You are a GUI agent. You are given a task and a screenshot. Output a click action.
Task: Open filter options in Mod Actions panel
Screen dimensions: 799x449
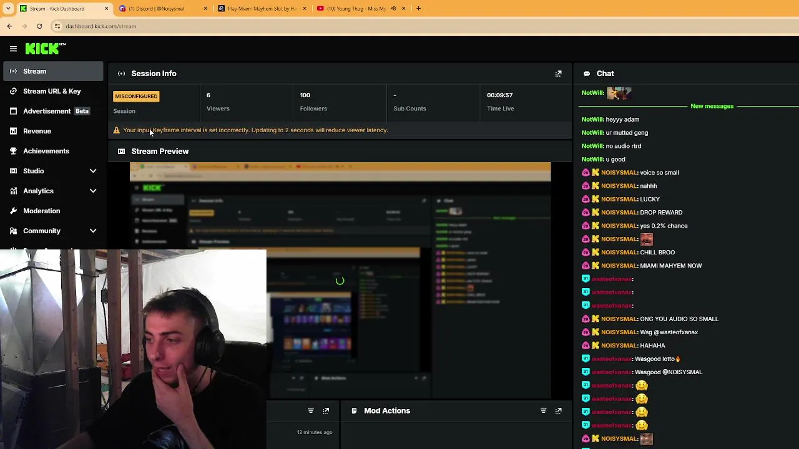tap(543, 411)
